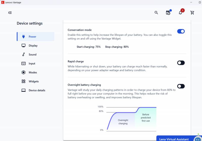
Task: Click the Lenovo Vantage logo in the title bar
Action: pos(3,2)
